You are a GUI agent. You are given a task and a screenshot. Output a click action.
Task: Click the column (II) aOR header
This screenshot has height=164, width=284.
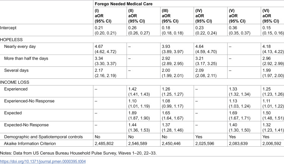(x=137, y=16)
